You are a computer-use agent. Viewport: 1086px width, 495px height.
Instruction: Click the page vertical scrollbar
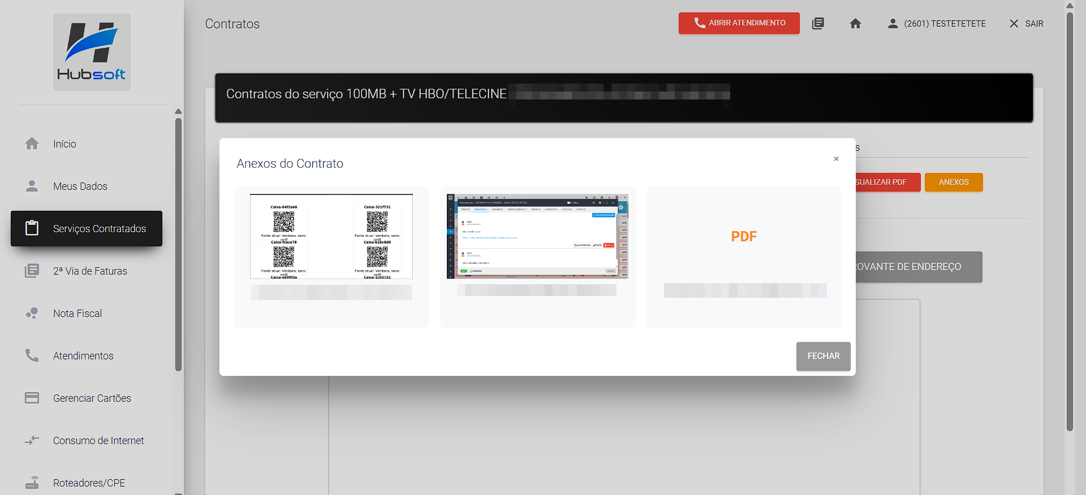point(1070,222)
